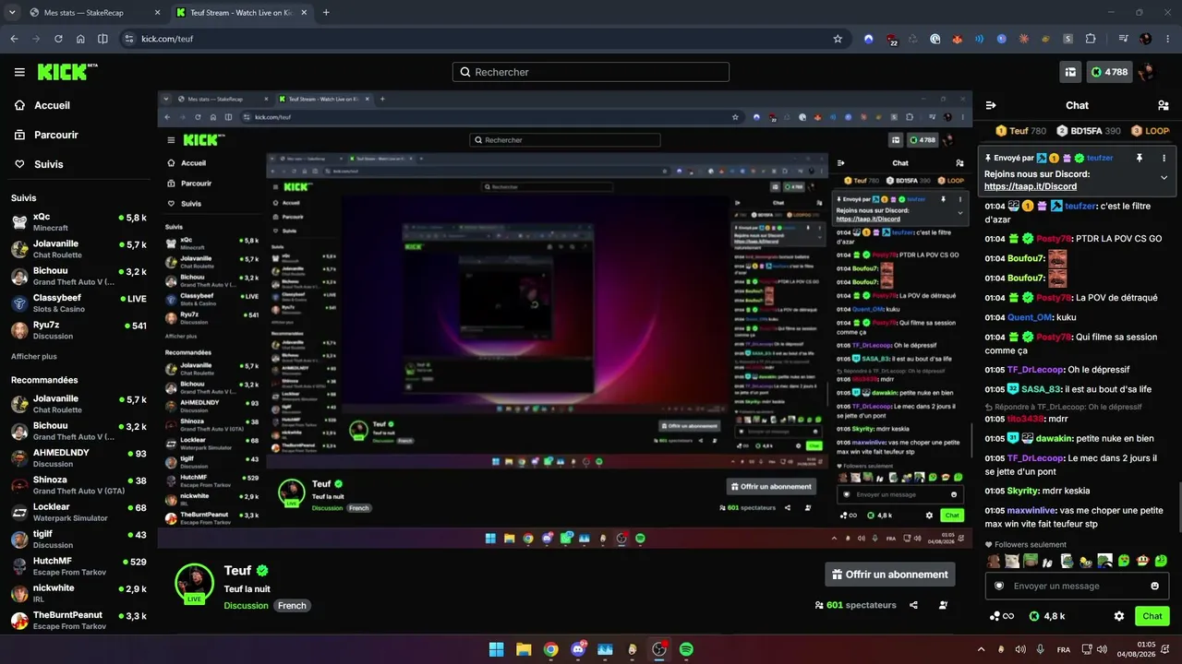
Task: Click the share stream icon
Action: [913, 605]
